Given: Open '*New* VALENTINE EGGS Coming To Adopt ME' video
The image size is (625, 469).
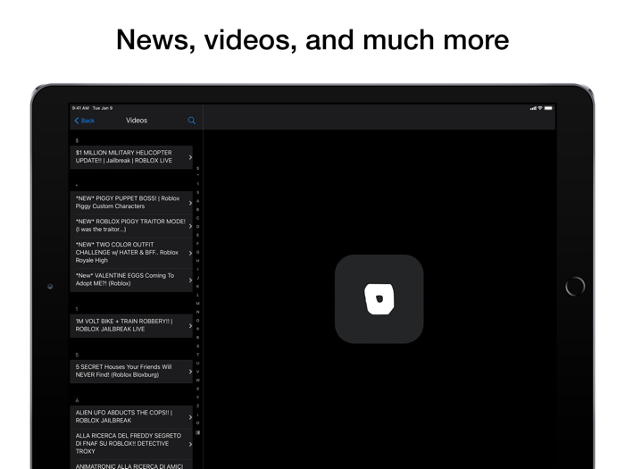Looking at the screenshot, I should click(x=131, y=280).
